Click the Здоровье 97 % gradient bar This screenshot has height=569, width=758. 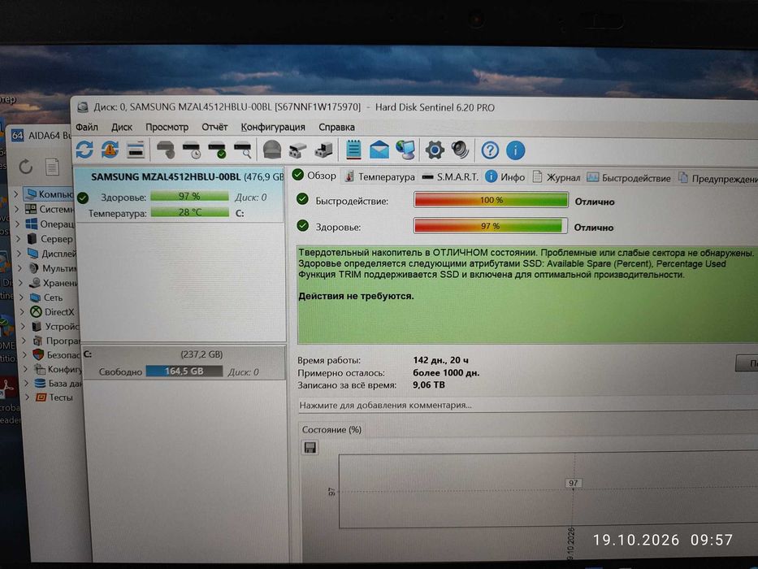pos(490,226)
